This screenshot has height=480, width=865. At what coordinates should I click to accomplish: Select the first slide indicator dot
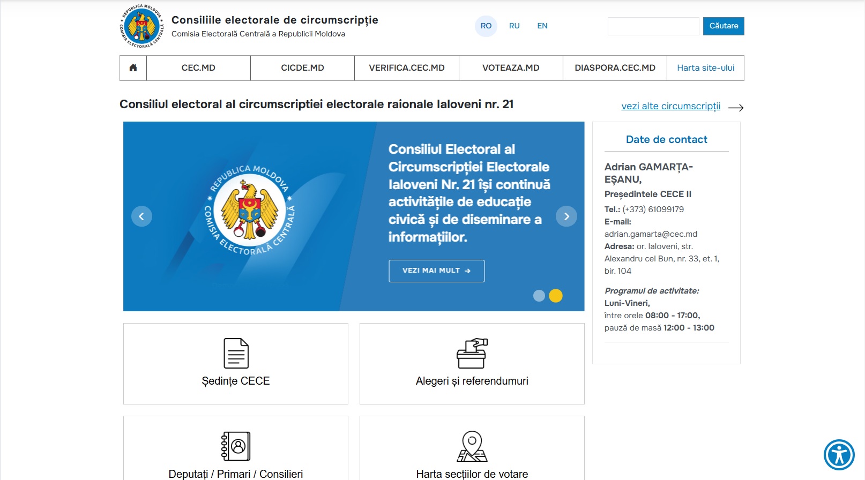coord(539,296)
